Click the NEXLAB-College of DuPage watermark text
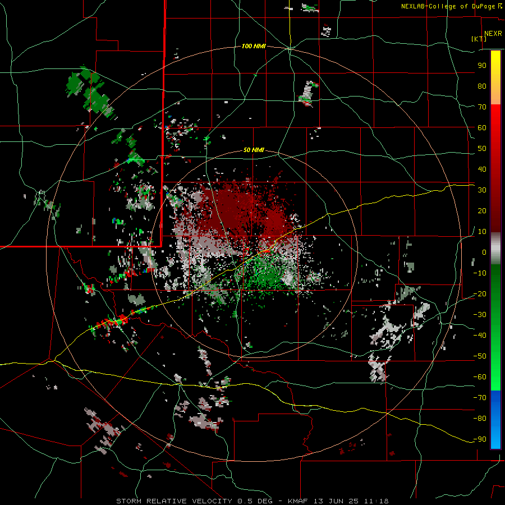Viewport: 505px width, 505px height. (x=452, y=6)
